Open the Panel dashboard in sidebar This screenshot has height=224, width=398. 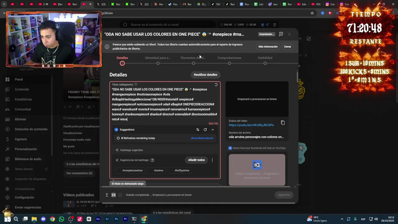click(x=19, y=79)
